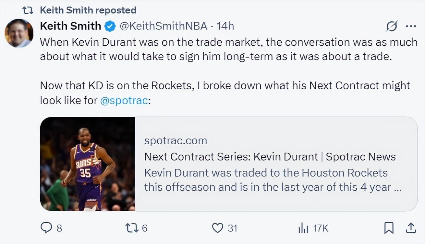Open the Next Contract Series article title
This screenshot has height=244, width=425.
pos(270,157)
